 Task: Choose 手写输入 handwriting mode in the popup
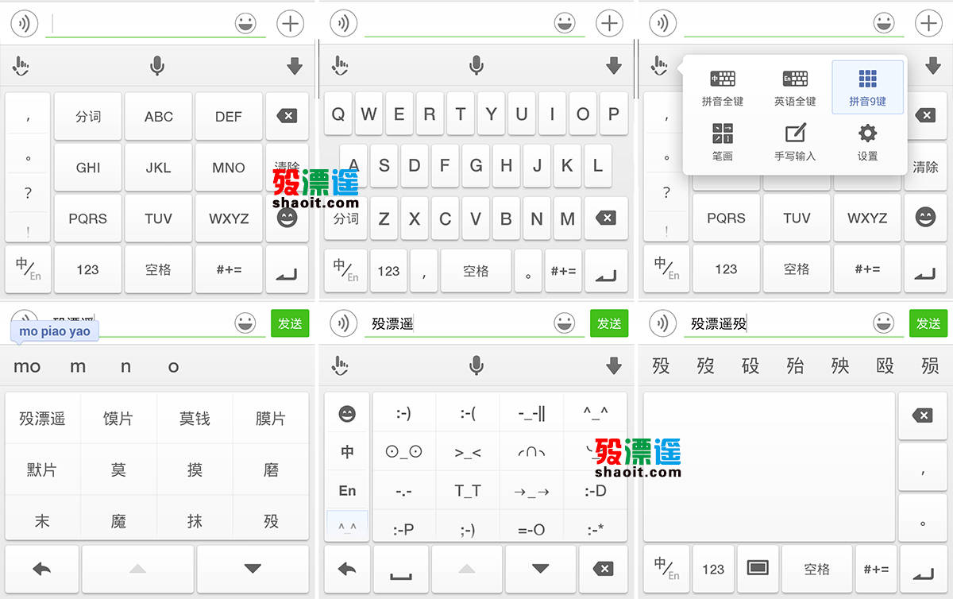tap(795, 142)
